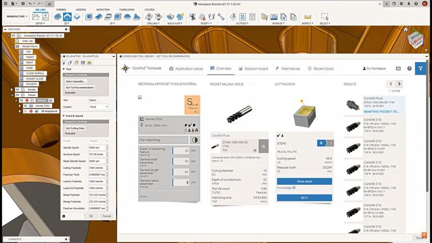Click the Show detail button

[305, 181]
